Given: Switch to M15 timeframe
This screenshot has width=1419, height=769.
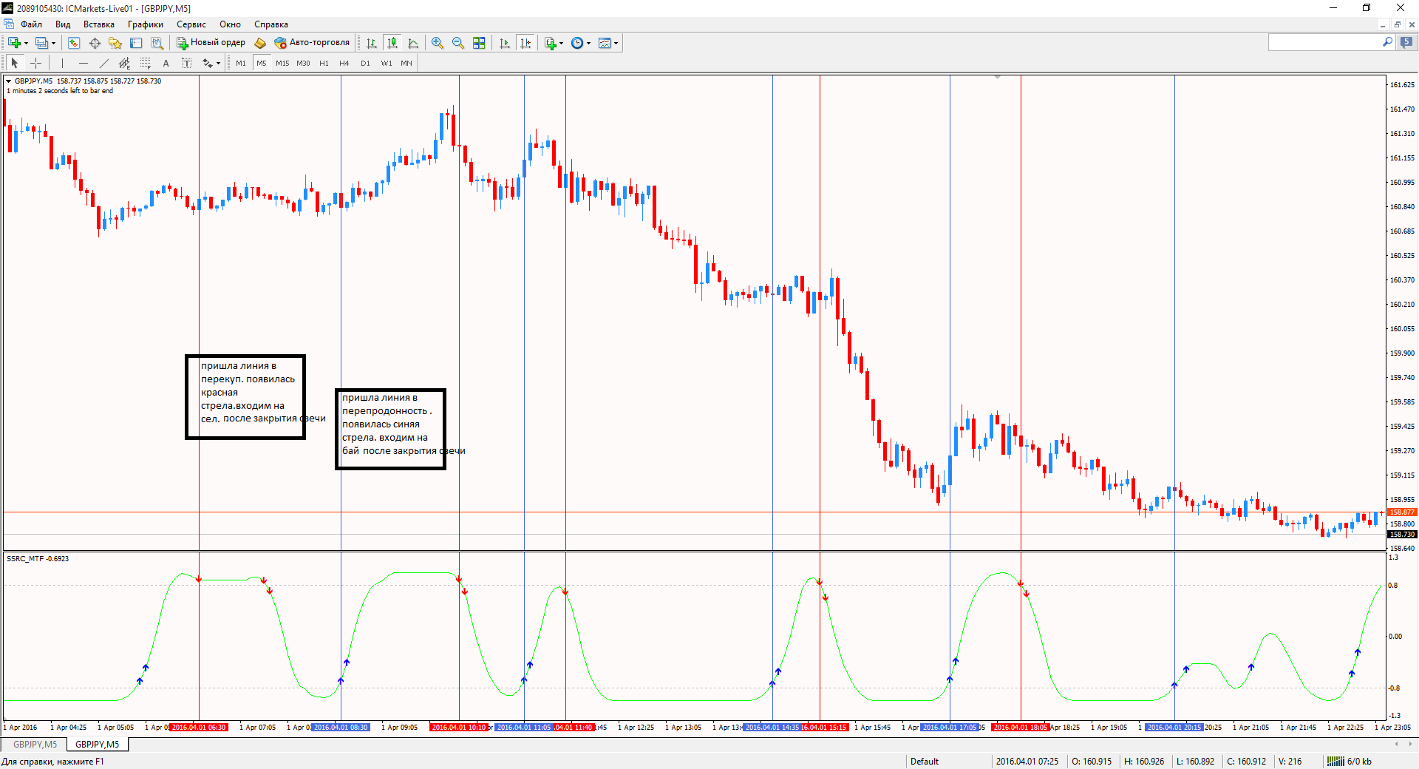Looking at the screenshot, I should pyautogui.click(x=282, y=63).
